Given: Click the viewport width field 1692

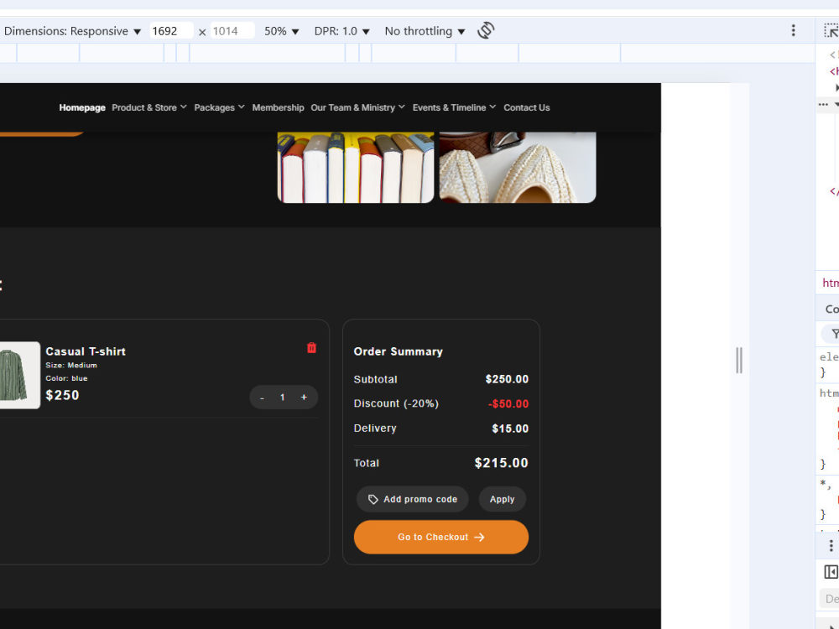Looking at the screenshot, I should [x=170, y=31].
